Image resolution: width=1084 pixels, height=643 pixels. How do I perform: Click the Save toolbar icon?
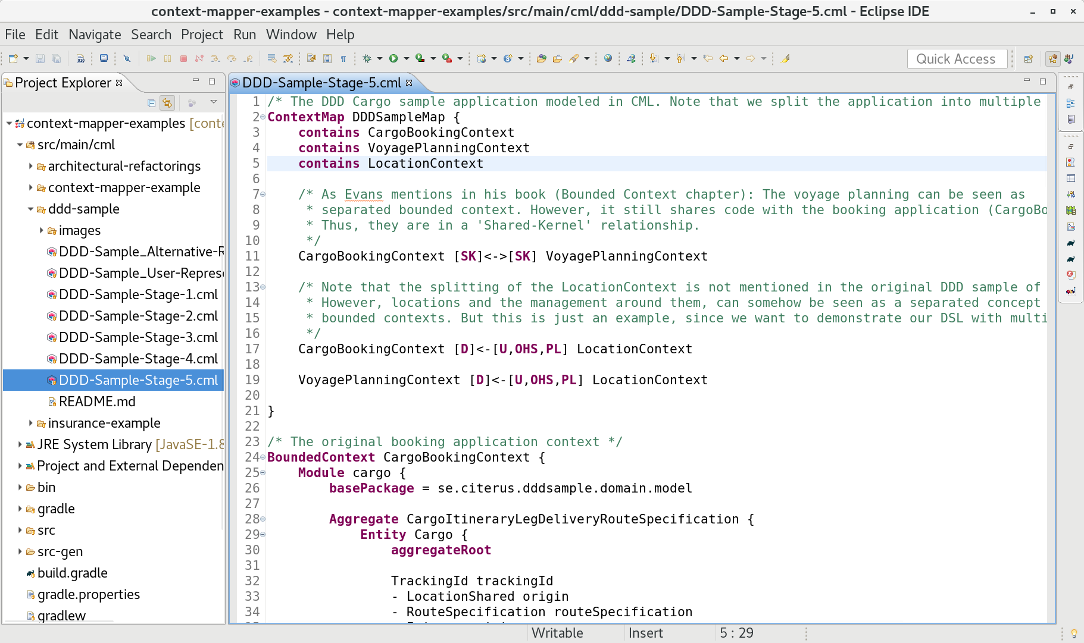(x=40, y=58)
